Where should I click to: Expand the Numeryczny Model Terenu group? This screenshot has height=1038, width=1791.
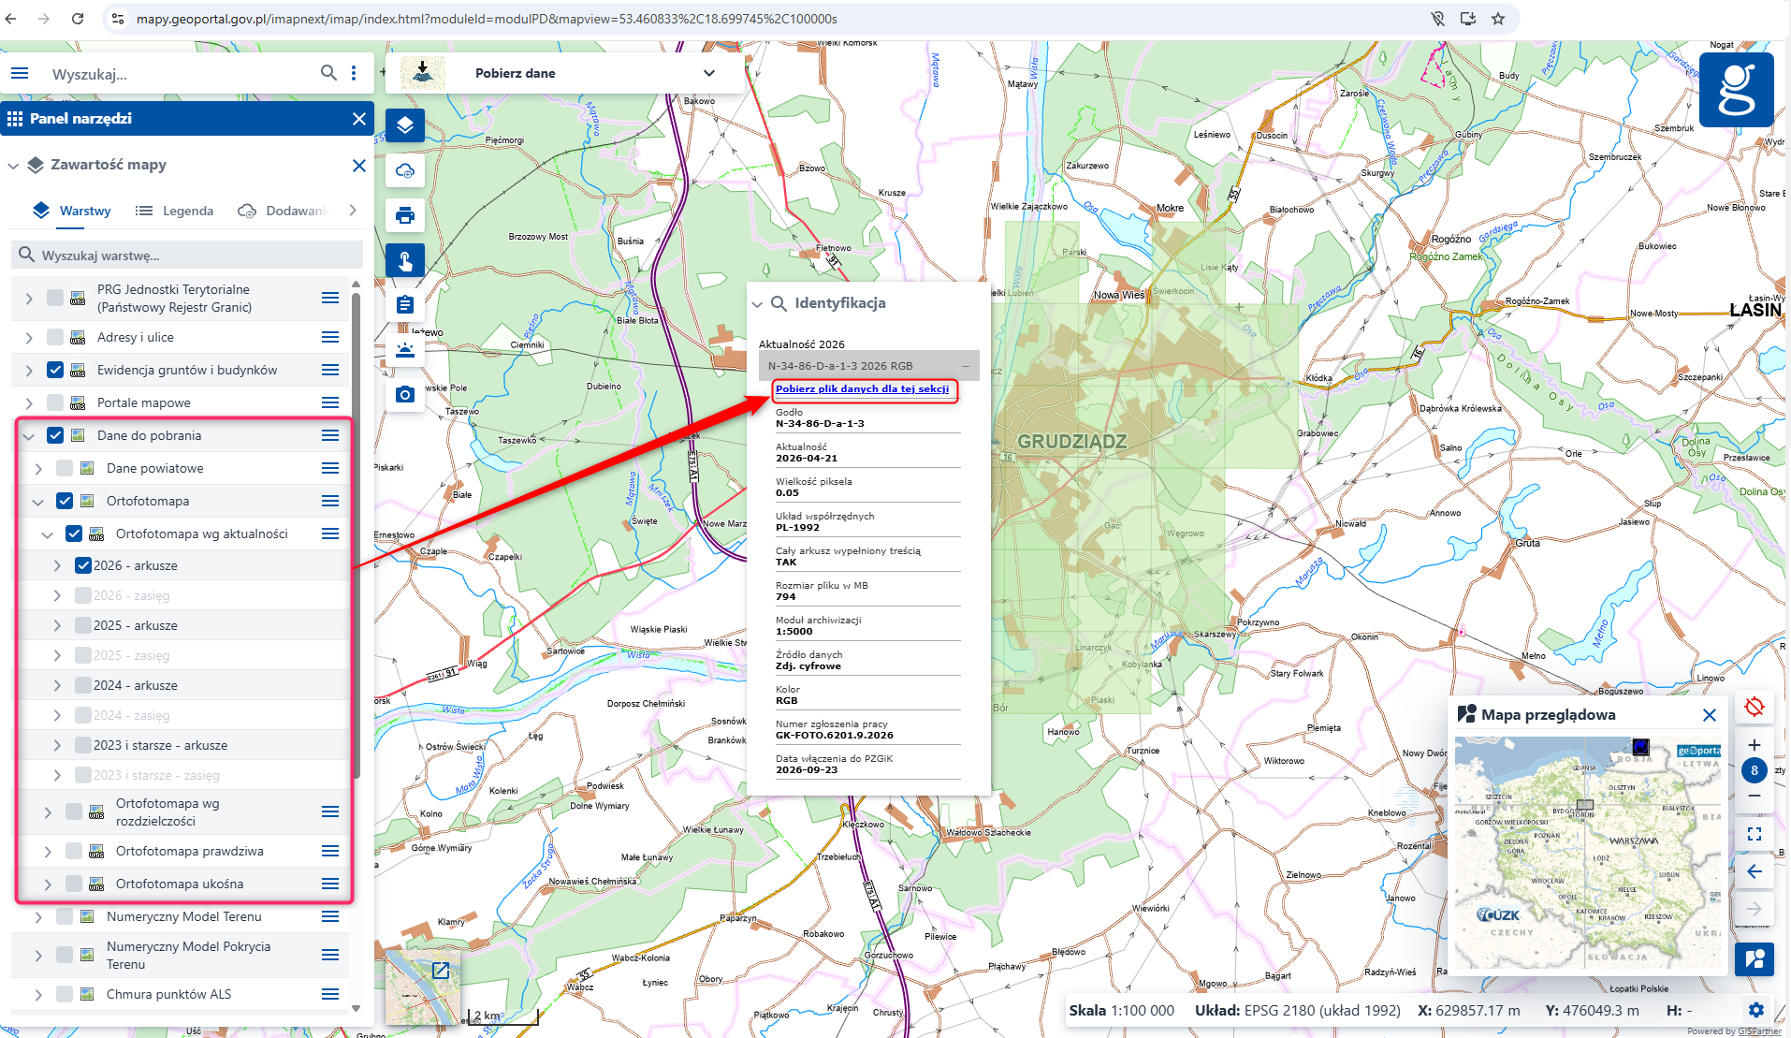(x=38, y=917)
